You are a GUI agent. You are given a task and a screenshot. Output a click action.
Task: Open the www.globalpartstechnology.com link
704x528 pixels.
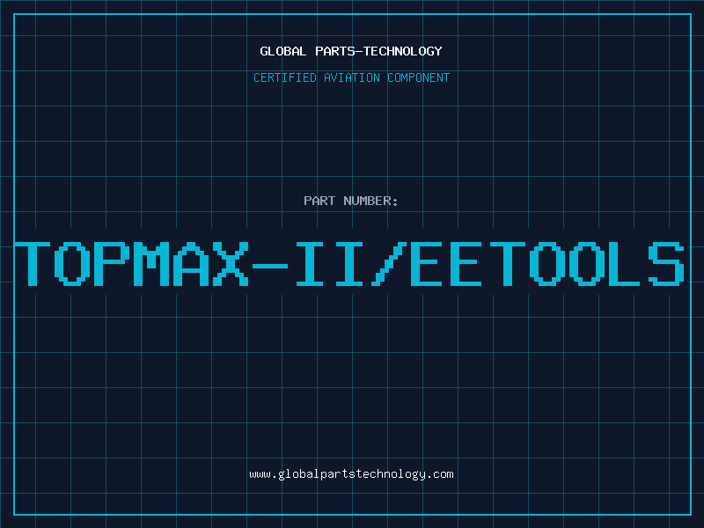(351, 474)
